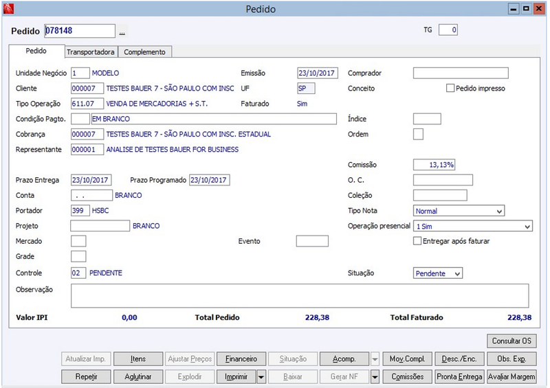This screenshot has width=550, height=388.
Task: Open the Situação Pendente dropdown
Action: (438, 273)
